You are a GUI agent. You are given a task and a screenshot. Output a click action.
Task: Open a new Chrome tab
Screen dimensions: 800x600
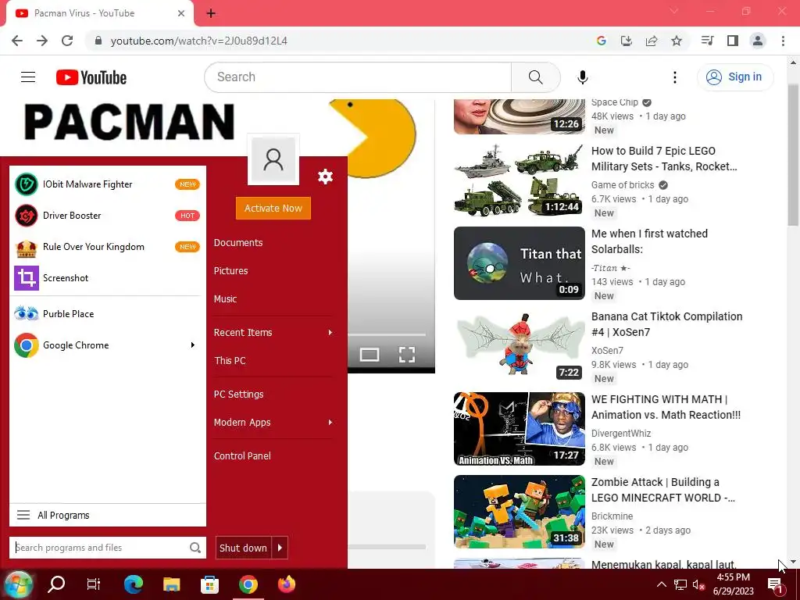(x=211, y=13)
